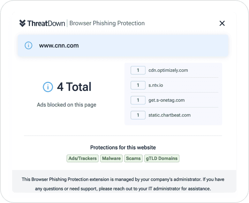Screen dimensions: 249x203
Task: Click the www.cnn.com site address
Action: point(59,46)
